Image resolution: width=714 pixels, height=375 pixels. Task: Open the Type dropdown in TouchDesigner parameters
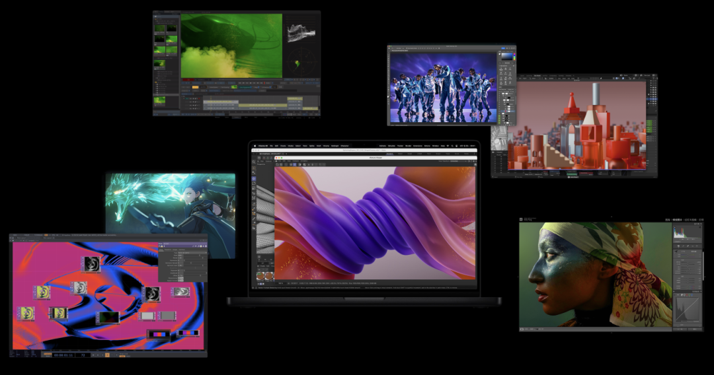[x=192, y=253]
